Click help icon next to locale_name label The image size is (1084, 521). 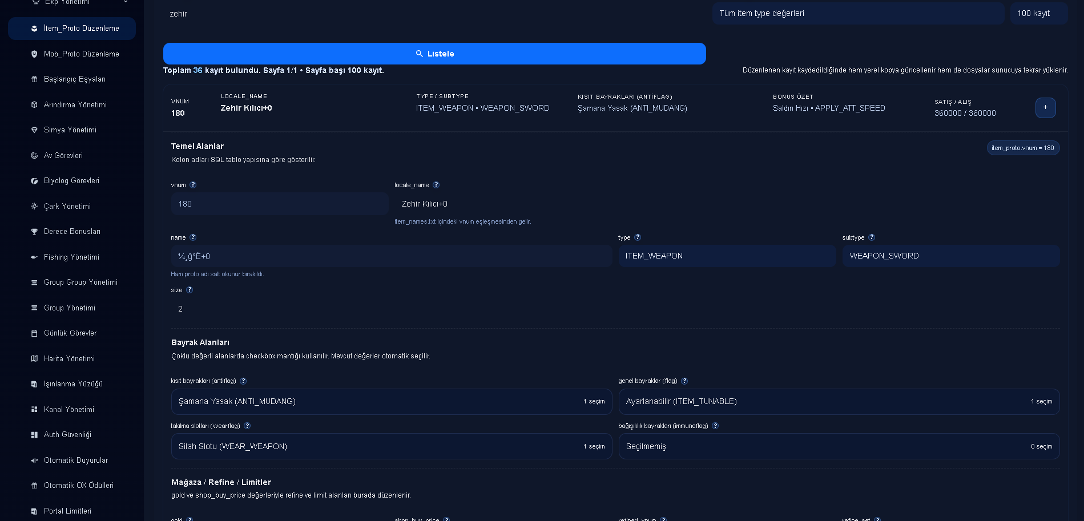pos(436,185)
